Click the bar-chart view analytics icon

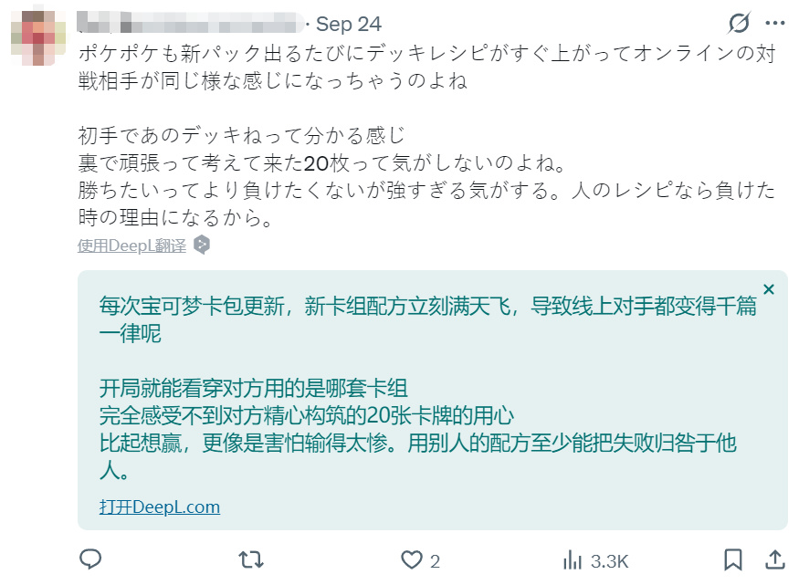coord(573,559)
